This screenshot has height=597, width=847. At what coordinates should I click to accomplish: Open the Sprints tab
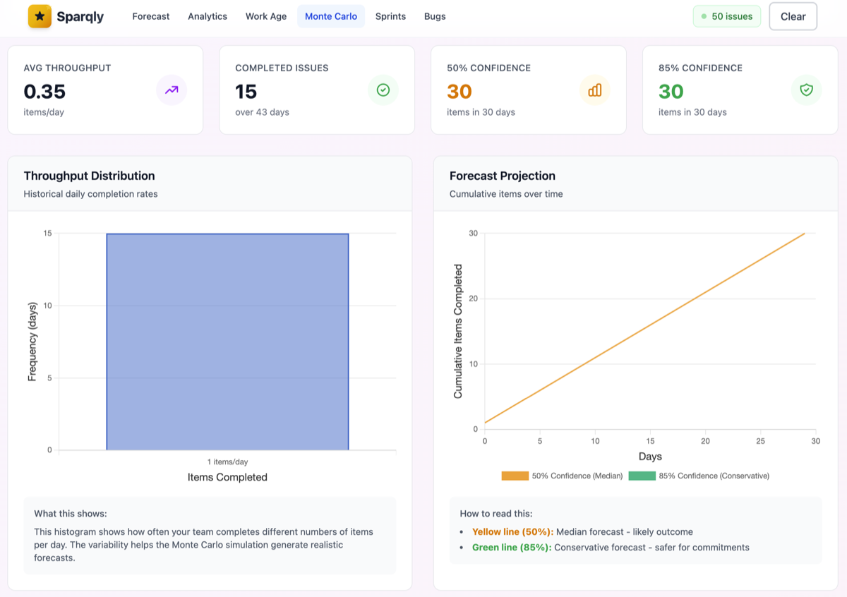[390, 16]
